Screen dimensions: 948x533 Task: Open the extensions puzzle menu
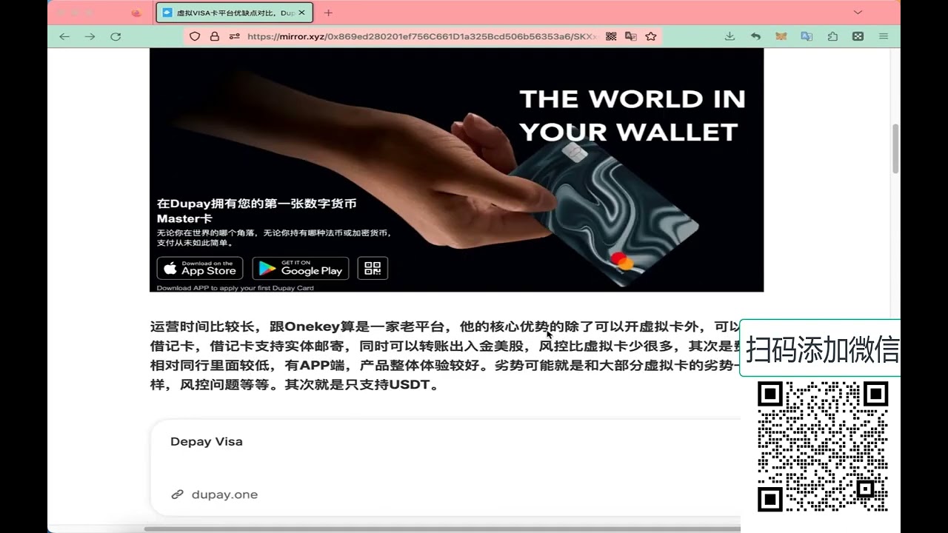tap(832, 36)
